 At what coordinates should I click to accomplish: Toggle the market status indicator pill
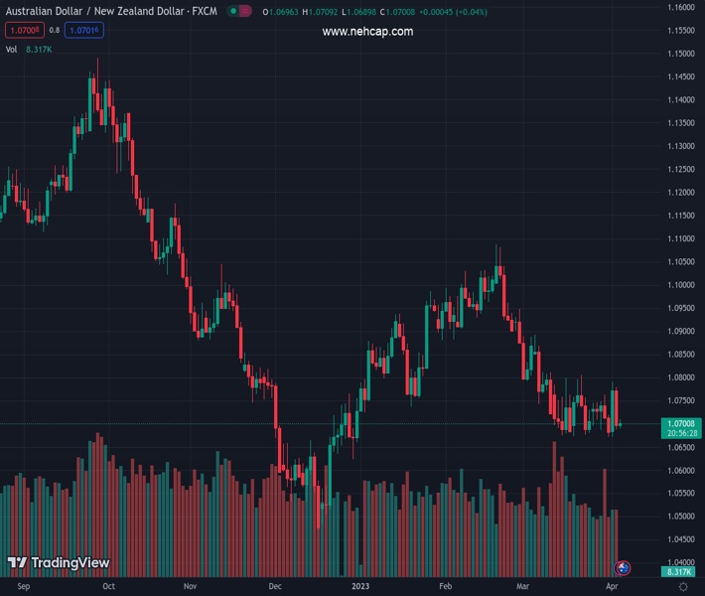(x=238, y=11)
